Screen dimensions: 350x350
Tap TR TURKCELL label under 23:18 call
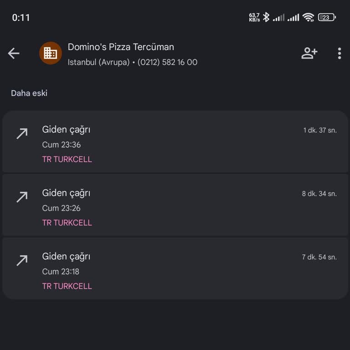tap(67, 286)
